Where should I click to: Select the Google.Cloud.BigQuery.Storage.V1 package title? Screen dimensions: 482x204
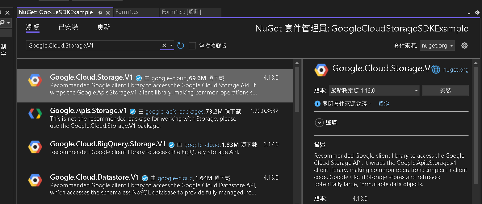tap(108, 144)
